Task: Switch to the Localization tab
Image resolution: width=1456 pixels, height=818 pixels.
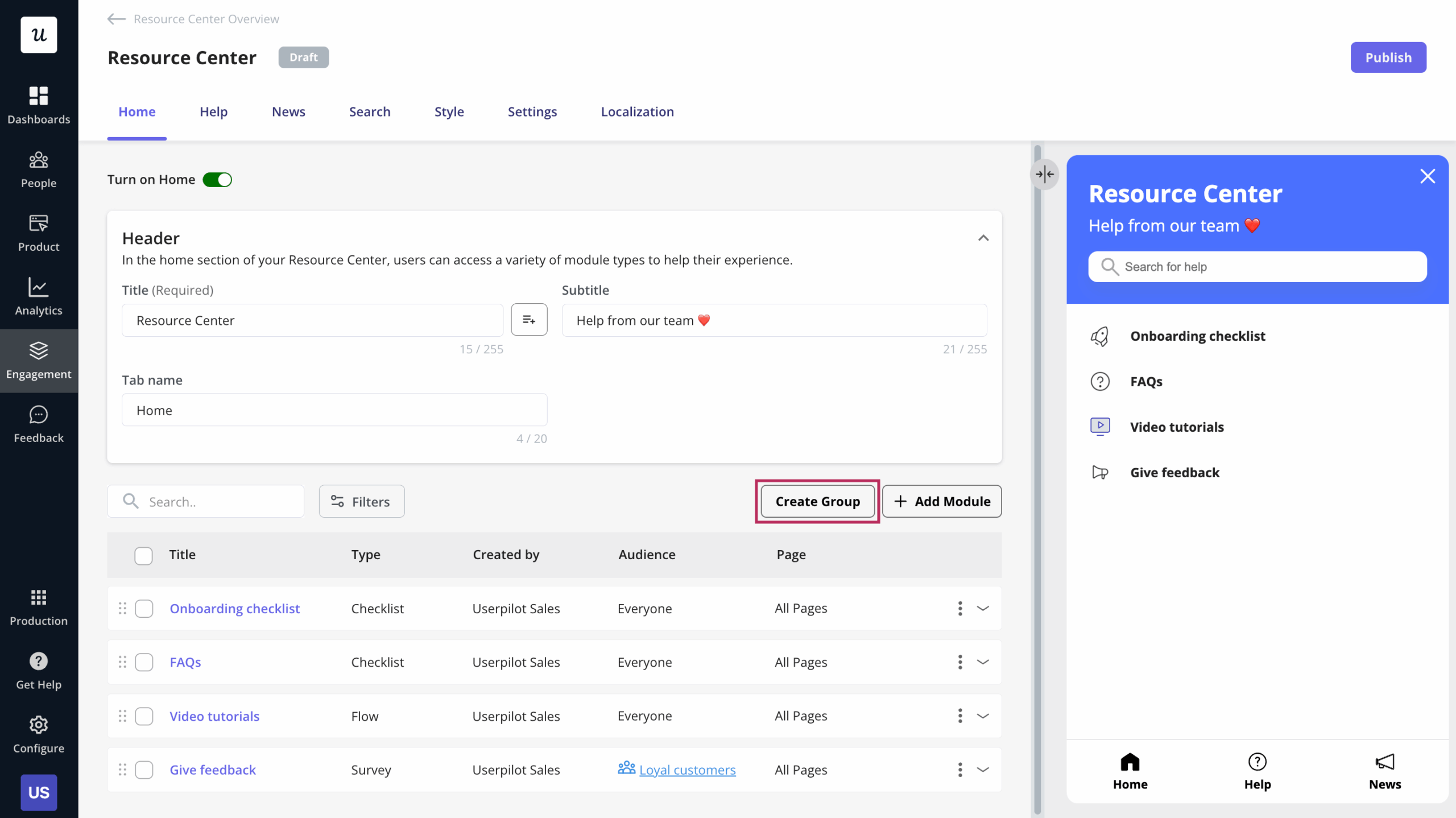Action: (637, 111)
